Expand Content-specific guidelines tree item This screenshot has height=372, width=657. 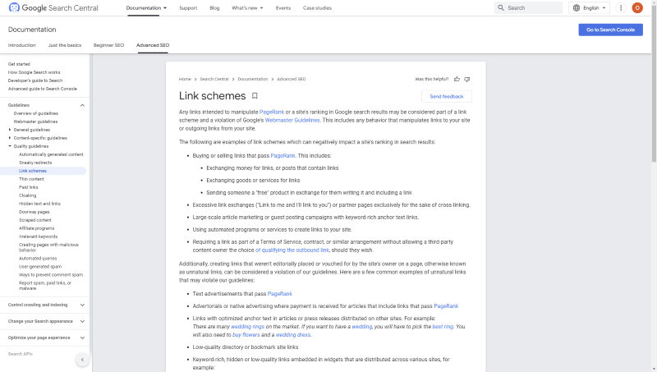(x=10, y=138)
